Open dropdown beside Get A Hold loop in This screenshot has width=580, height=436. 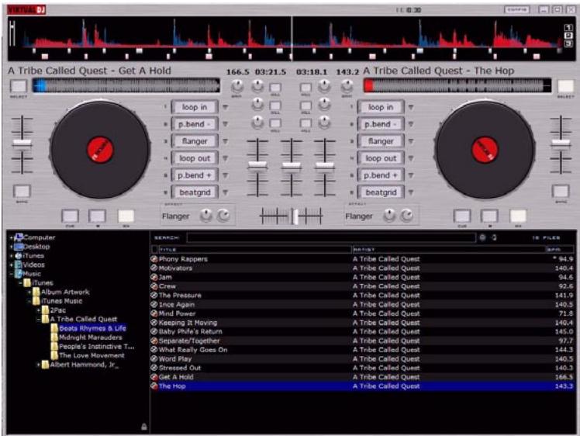tap(225, 107)
